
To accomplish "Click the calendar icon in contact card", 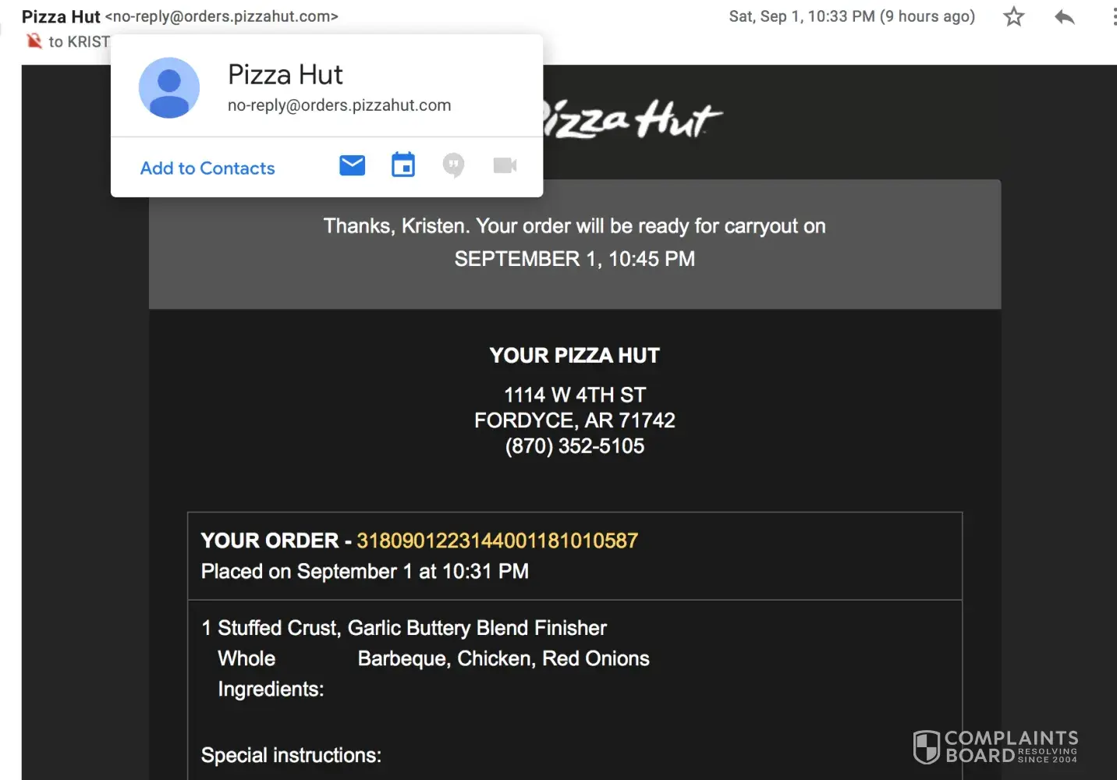I will tap(403, 165).
